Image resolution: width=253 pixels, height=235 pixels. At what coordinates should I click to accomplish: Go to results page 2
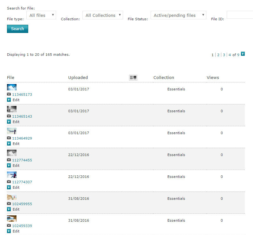pos(218,55)
